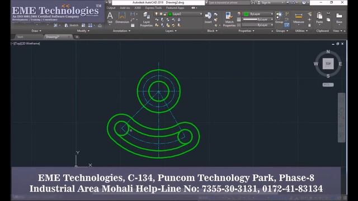The image size is (358, 201).
Task: Add a new drawing tab with plus
Action: pos(77,37)
